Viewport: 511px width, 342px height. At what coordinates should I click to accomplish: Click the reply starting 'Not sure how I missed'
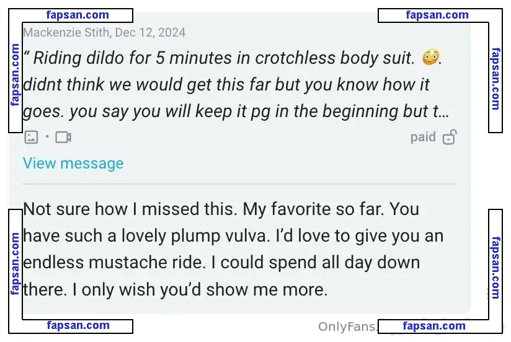point(233,249)
